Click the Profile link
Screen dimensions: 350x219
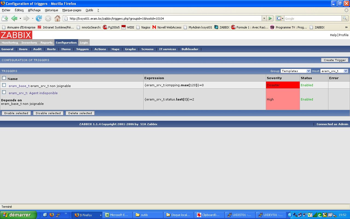click(x=344, y=35)
